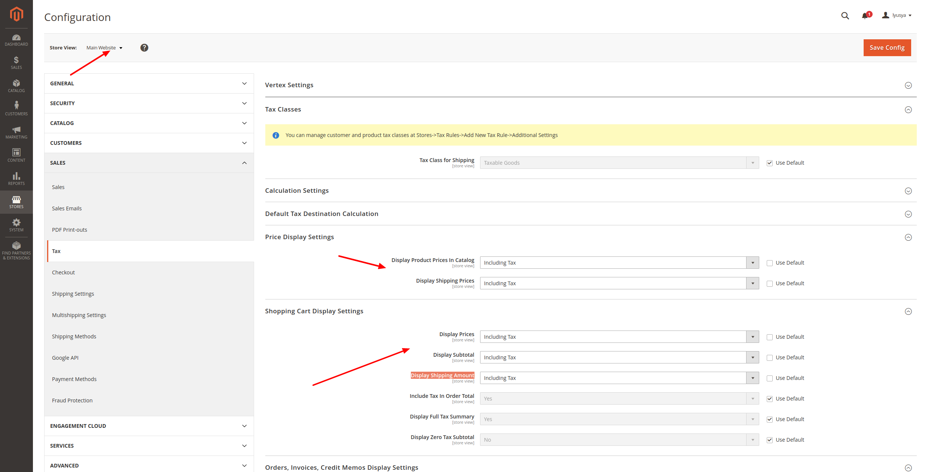This screenshot has height=472, width=928.
Task: Open the Checkout settings section
Action: (x=63, y=272)
